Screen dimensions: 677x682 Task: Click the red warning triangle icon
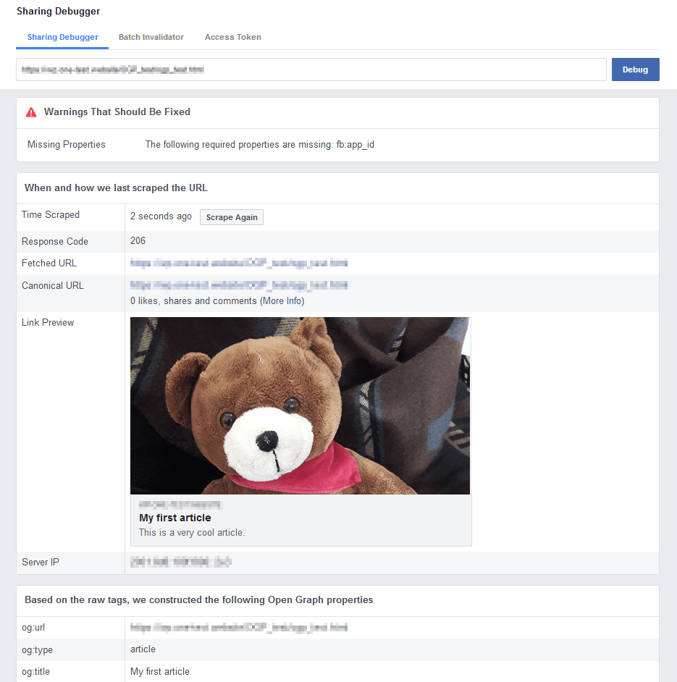pos(30,111)
